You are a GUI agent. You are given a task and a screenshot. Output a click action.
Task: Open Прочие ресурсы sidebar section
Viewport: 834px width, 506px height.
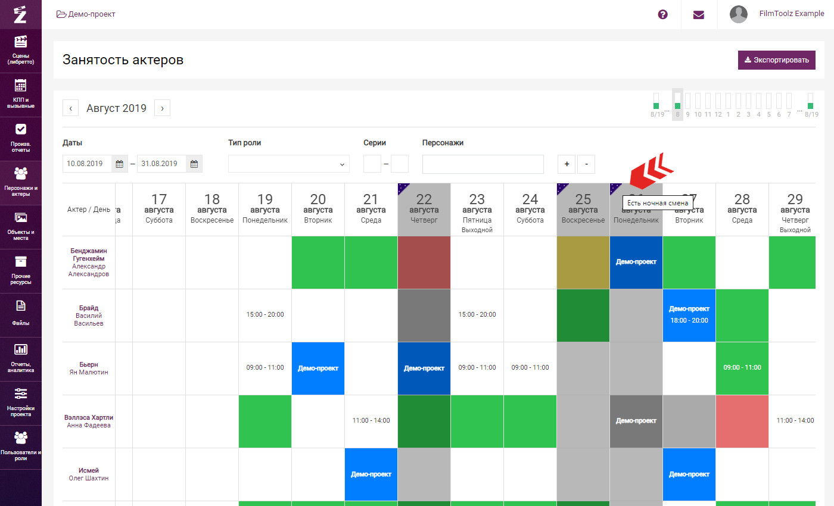pyautogui.click(x=21, y=271)
